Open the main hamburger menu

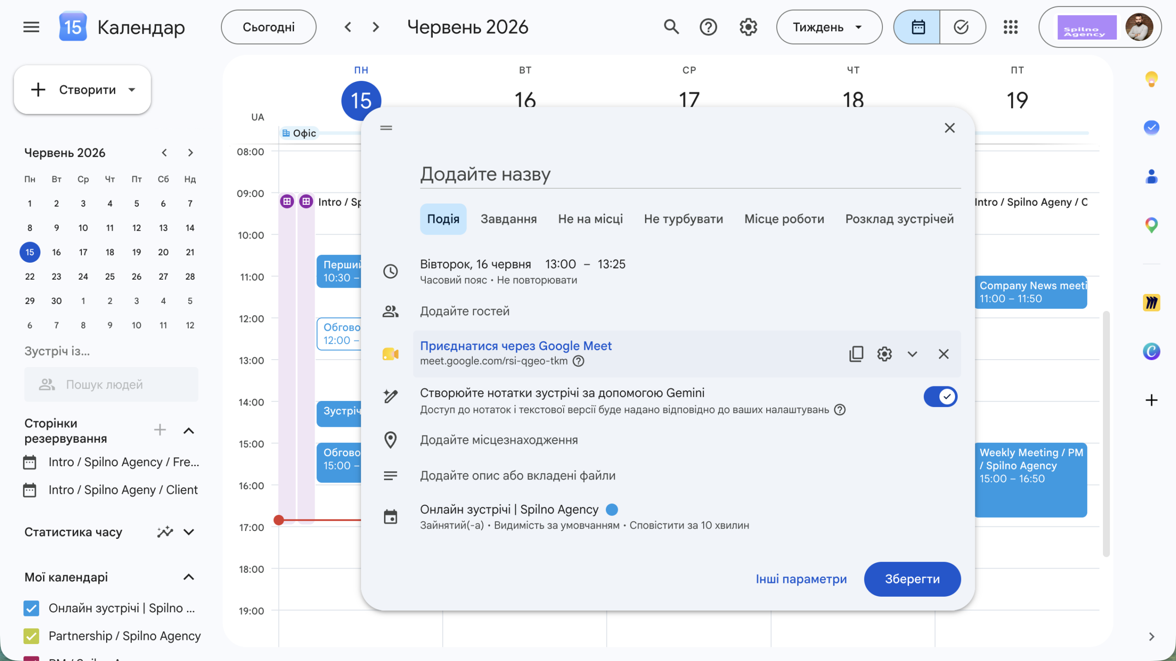point(31,27)
